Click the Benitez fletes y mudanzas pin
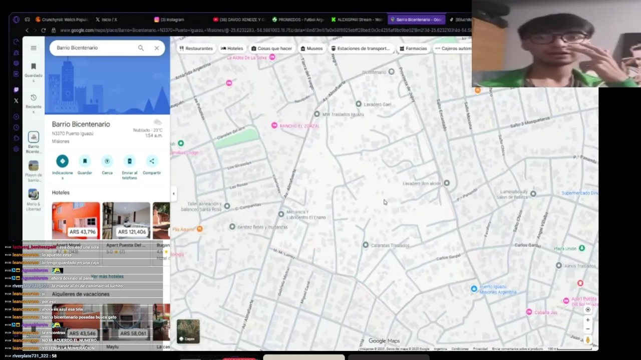The image size is (641, 360). point(232,226)
